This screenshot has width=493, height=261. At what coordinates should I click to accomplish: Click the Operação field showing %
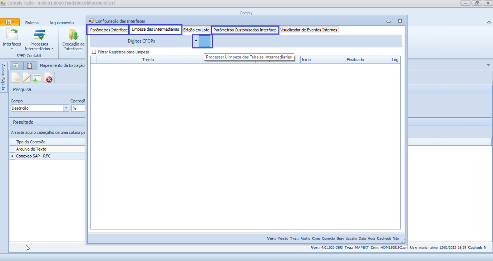[78, 108]
